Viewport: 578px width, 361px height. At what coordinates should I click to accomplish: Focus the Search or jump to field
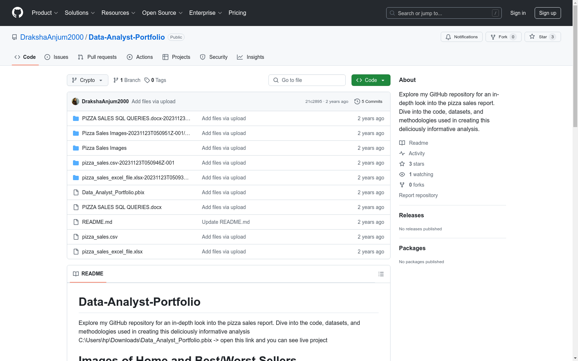(x=444, y=13)
